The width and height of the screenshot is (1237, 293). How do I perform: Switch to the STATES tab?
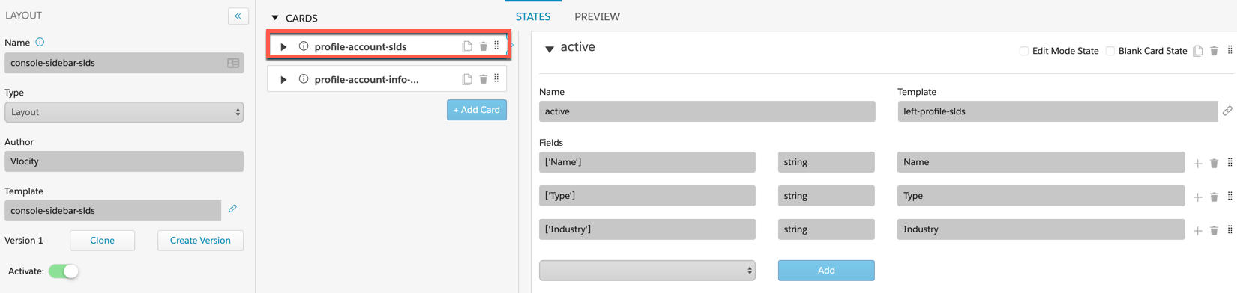click(x=533, y=16)
